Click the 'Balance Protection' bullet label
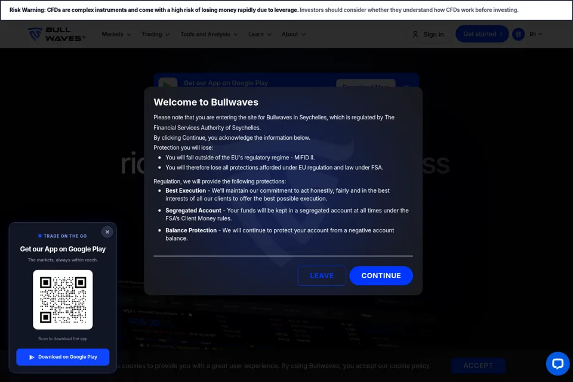 coord(191,230)
